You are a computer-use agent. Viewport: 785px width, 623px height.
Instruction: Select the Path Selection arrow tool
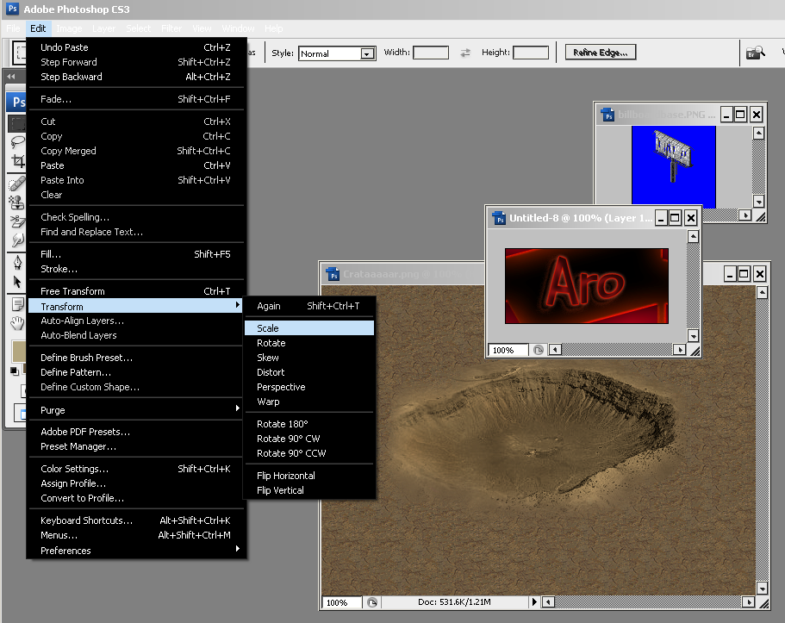[17, 282]
